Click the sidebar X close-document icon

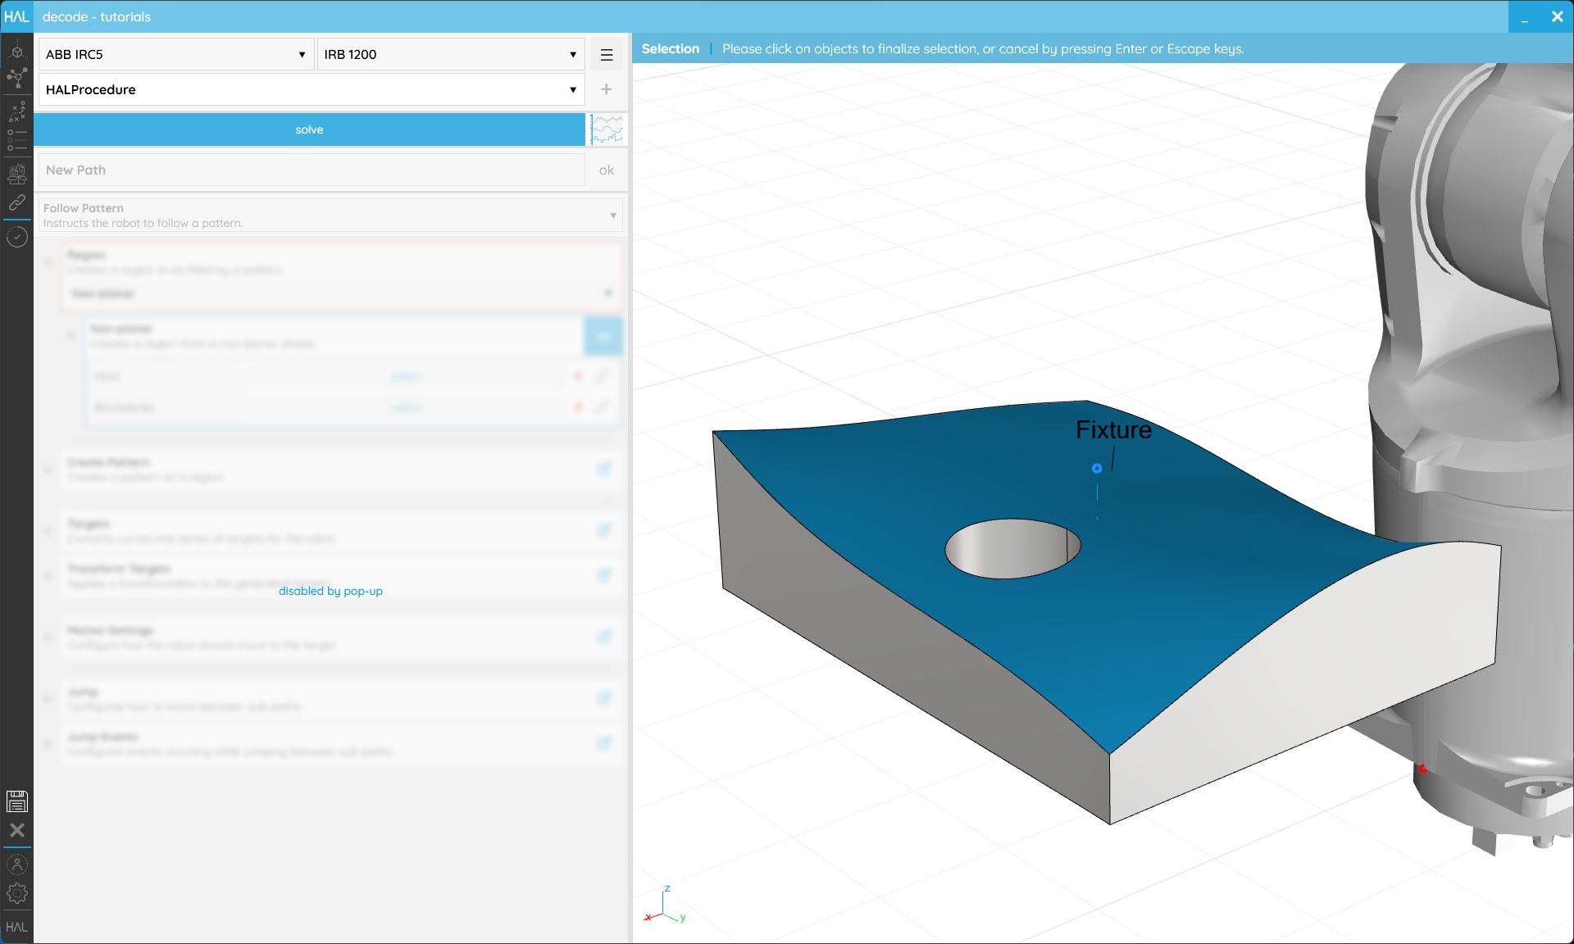tap(16, 830)
